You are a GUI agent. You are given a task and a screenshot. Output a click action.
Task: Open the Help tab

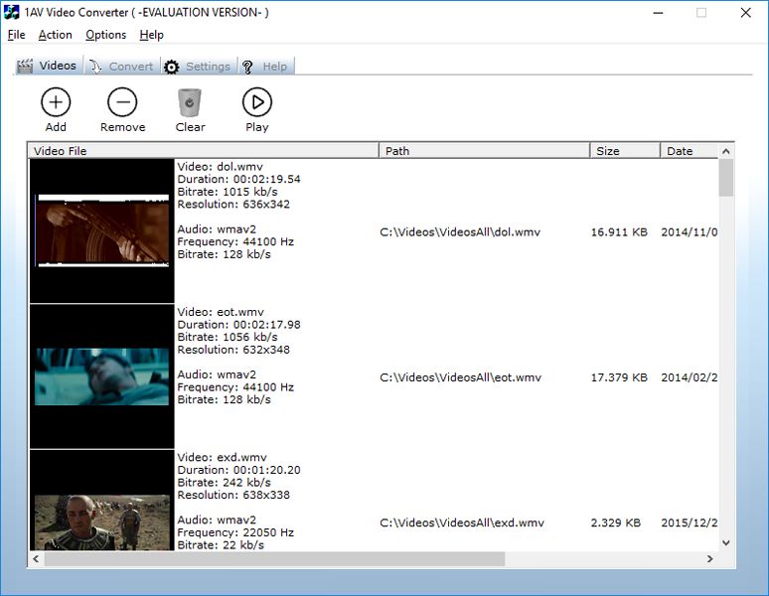pyautogui.click(x=266, y=67)
